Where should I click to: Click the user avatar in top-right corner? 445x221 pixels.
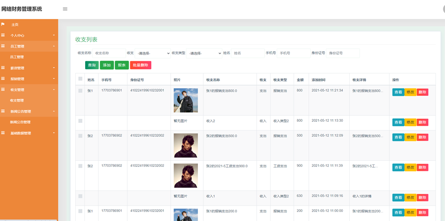[443, 8]
